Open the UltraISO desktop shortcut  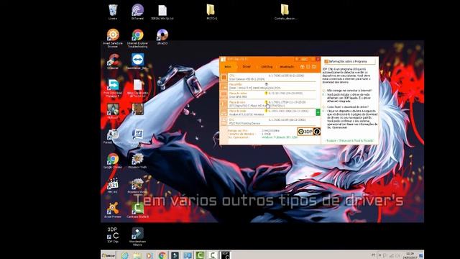[x=162, y=37]
